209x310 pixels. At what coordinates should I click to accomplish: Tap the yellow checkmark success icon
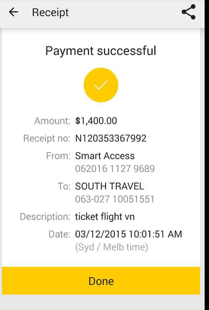pos(101,85)
